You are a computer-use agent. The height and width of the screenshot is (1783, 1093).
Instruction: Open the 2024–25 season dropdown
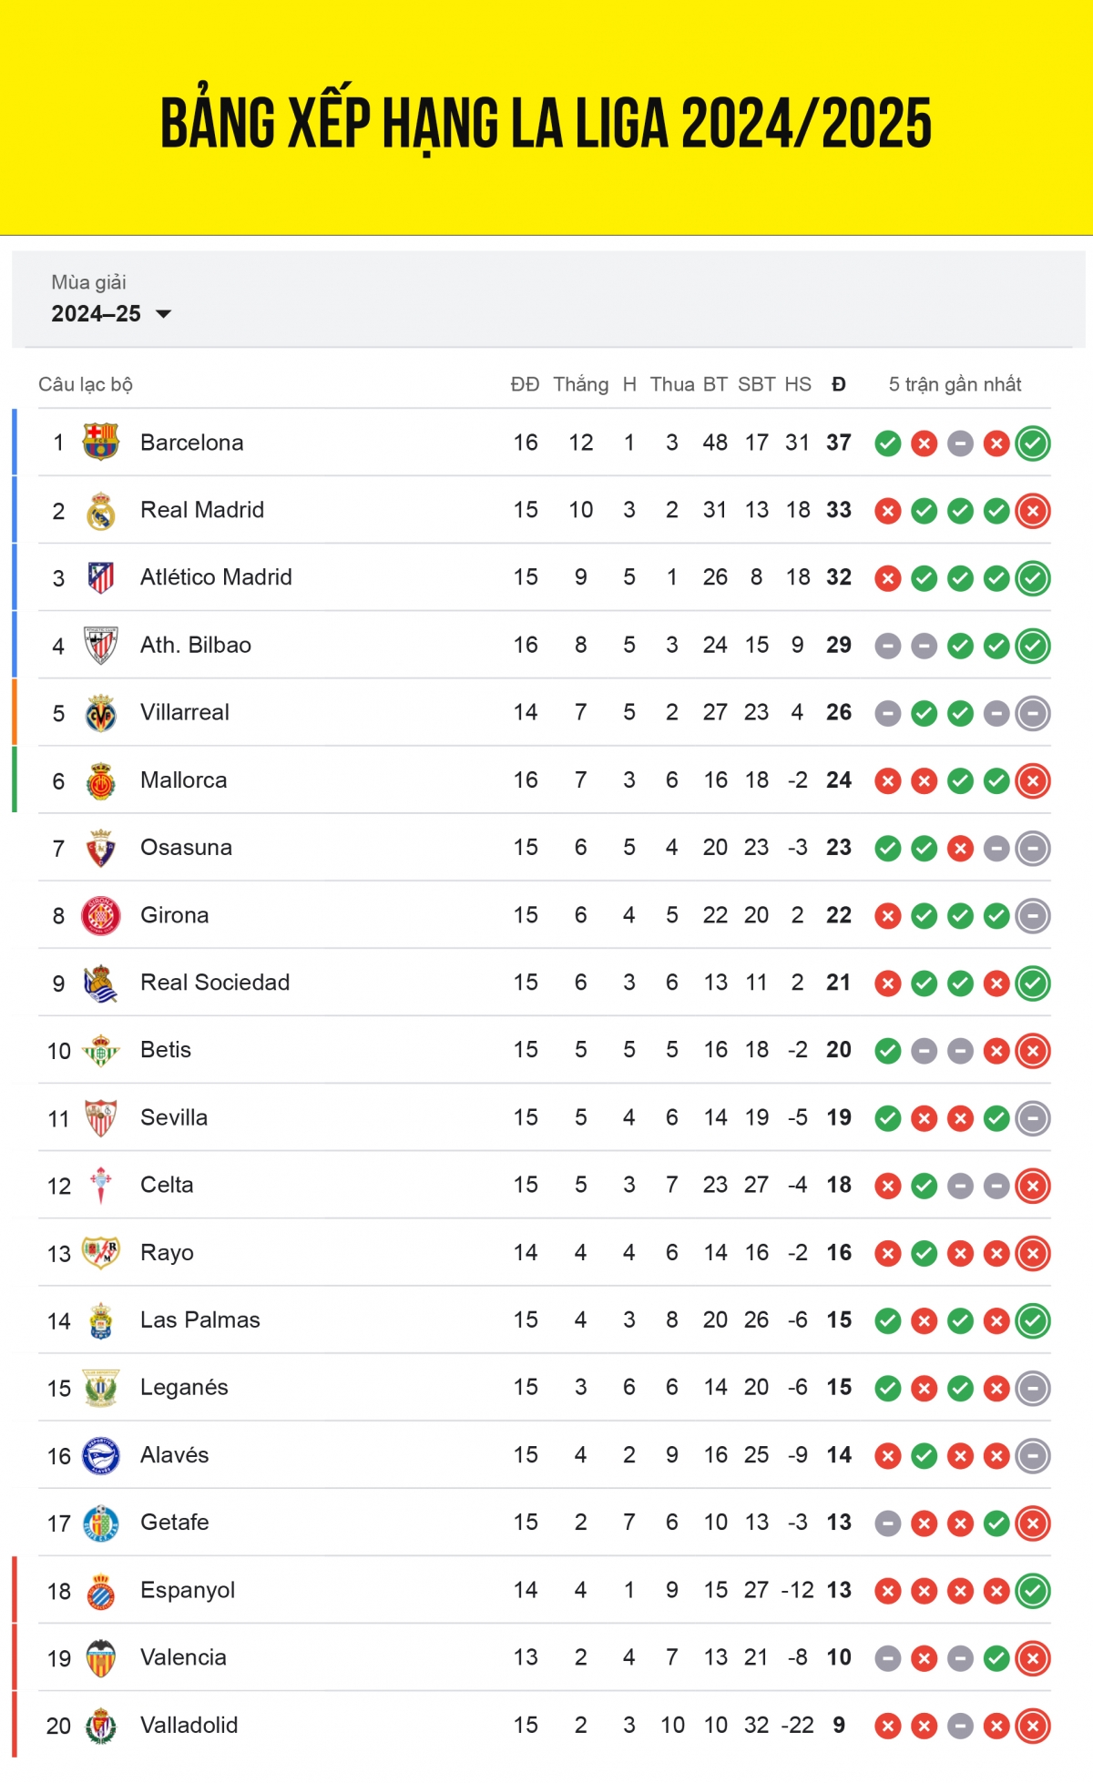pyautogui.click(x=111, y=314)
